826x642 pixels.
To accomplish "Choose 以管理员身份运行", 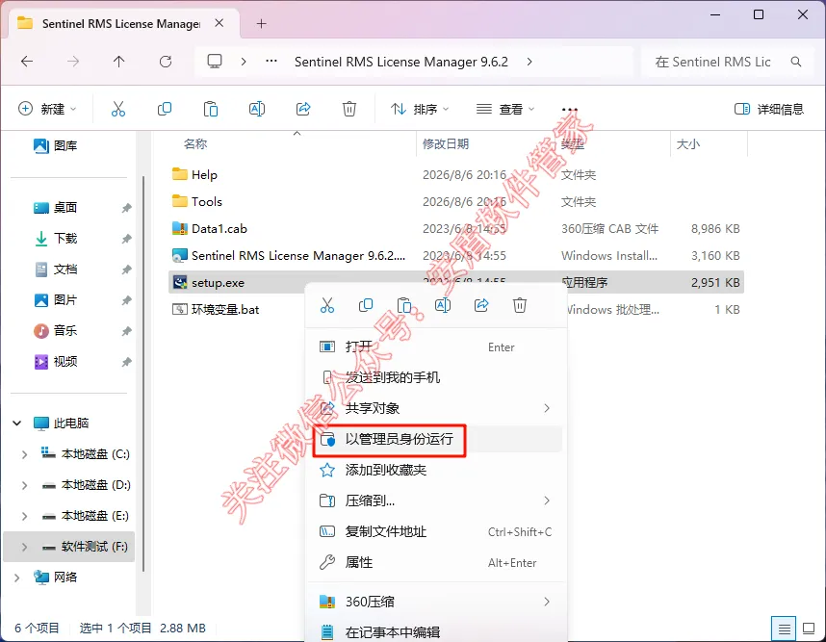I will tap(437, 439).
